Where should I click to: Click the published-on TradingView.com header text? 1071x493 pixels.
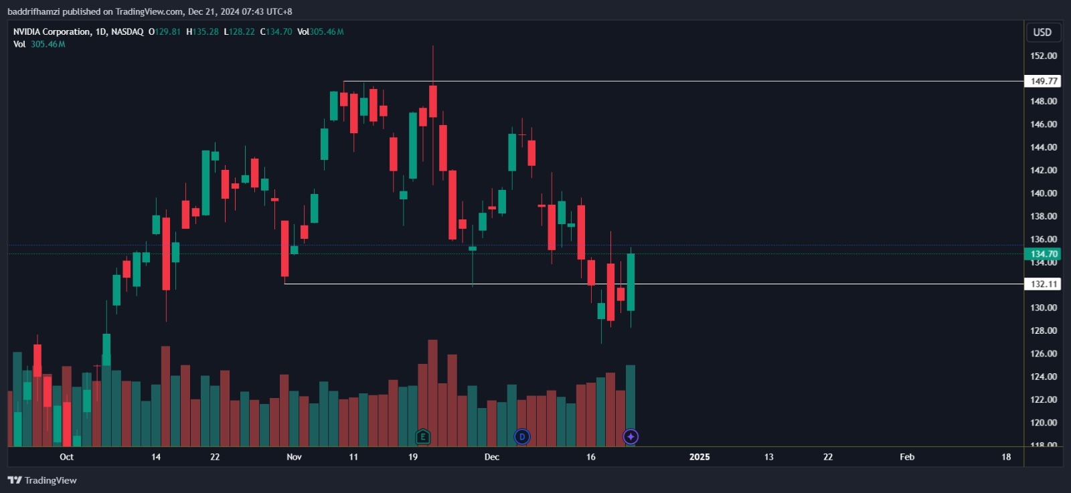click(149, 11)
